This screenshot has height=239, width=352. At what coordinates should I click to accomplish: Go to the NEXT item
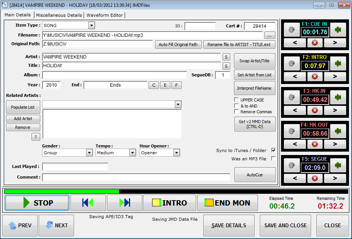[57, 225]
